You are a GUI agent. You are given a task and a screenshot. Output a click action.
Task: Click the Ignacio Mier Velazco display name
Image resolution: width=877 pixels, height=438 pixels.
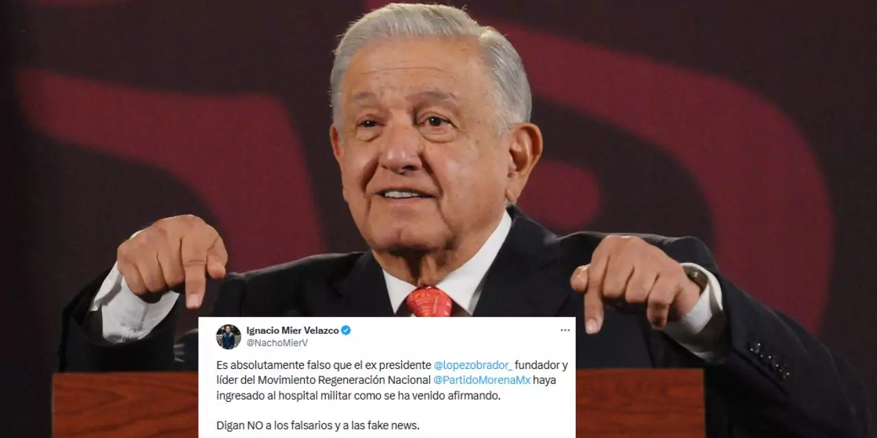pyautogui.click(x=292, y=330)
